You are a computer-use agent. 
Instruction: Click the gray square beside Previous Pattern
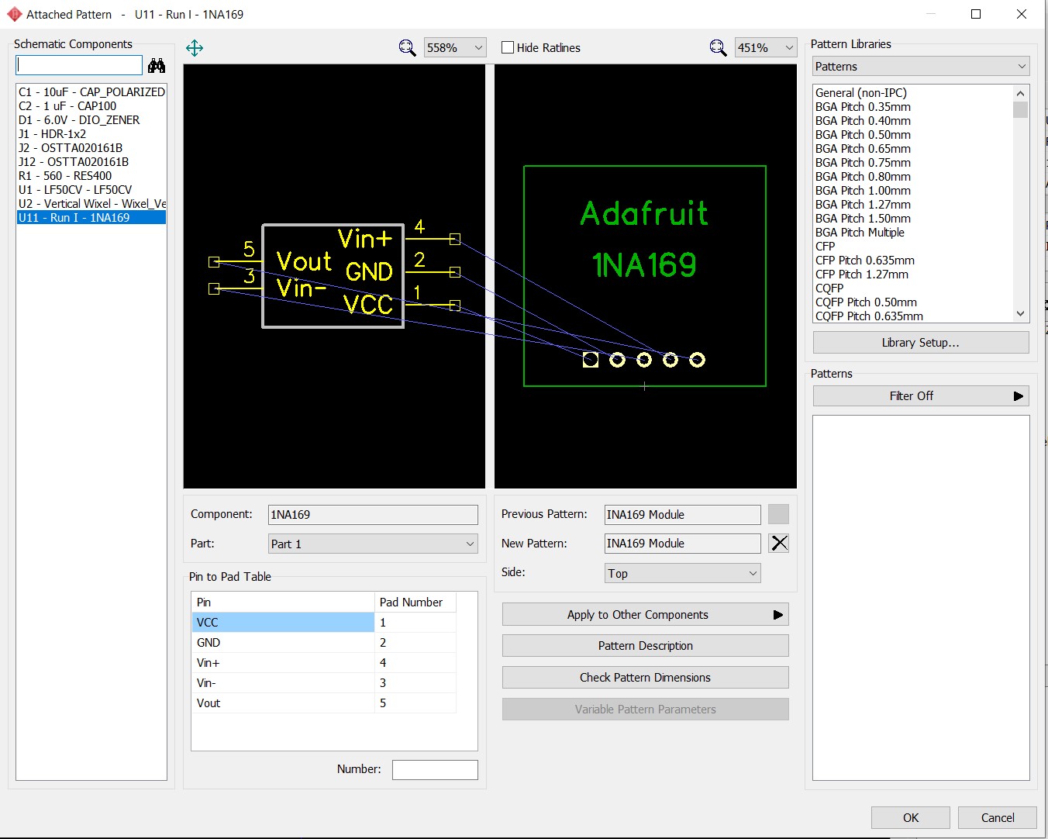tap(778, 514)
